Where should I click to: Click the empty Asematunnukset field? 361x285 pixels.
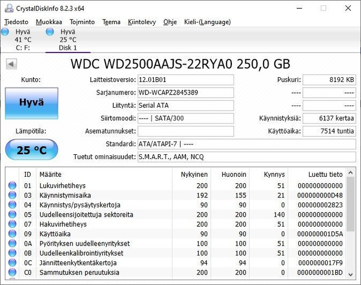(186, 131)
